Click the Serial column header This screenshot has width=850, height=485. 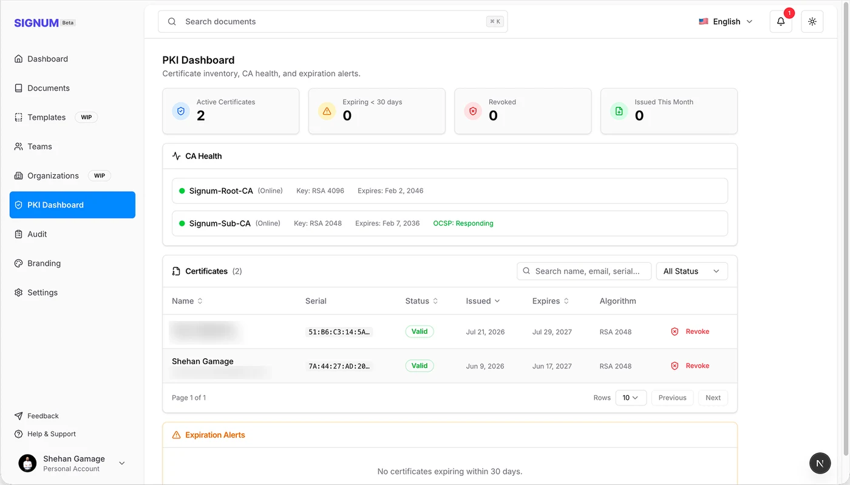click(316, 301)
